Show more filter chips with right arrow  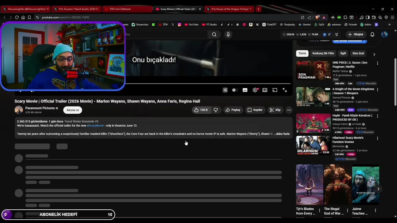tap(374, 54)
